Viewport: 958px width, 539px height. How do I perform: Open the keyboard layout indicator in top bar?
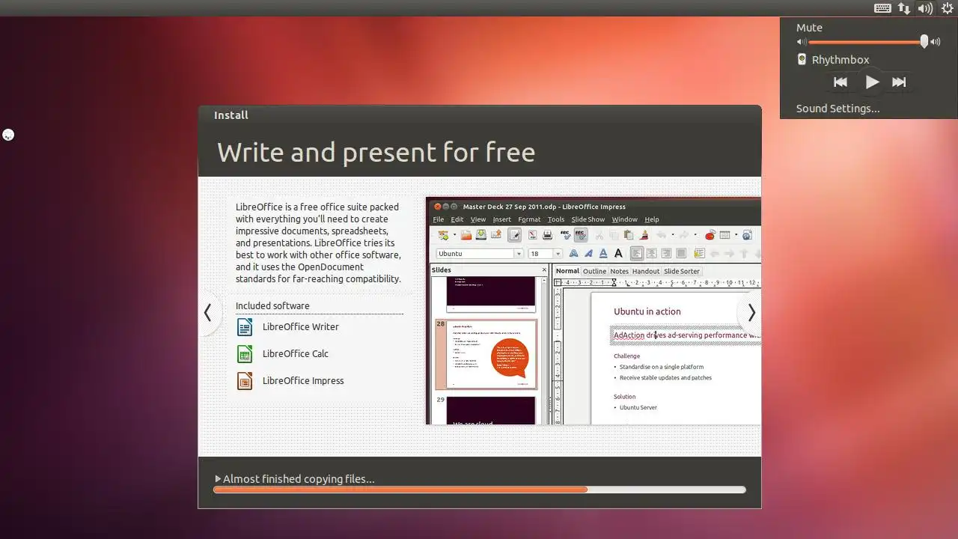(x=882, y=8)
